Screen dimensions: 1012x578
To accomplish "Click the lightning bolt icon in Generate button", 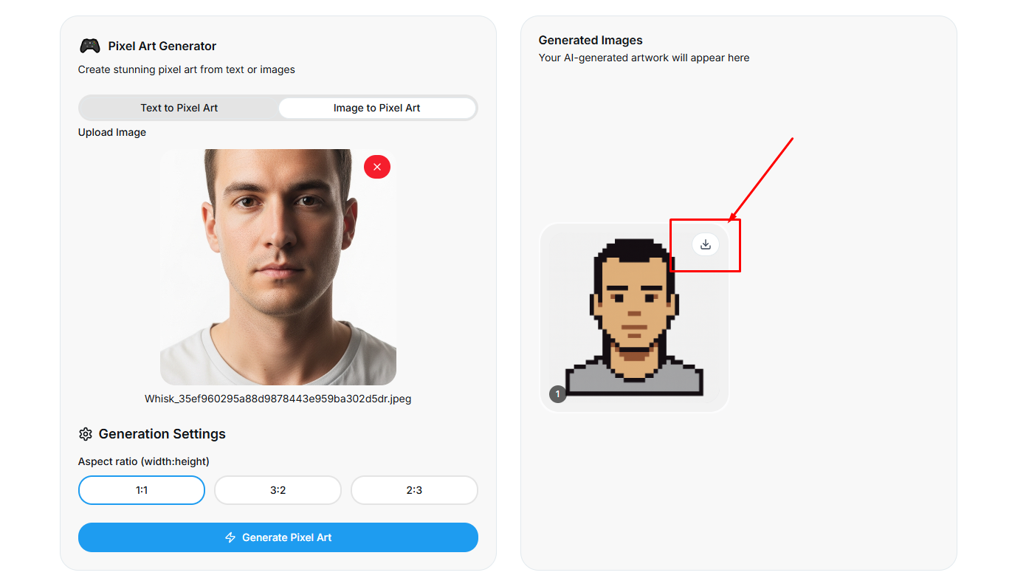I will tap(230, 537).
